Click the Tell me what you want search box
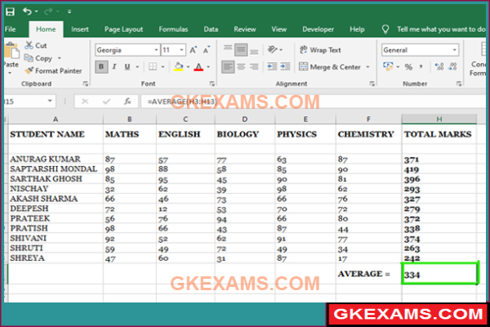The image size is (490, 327). 437,29
